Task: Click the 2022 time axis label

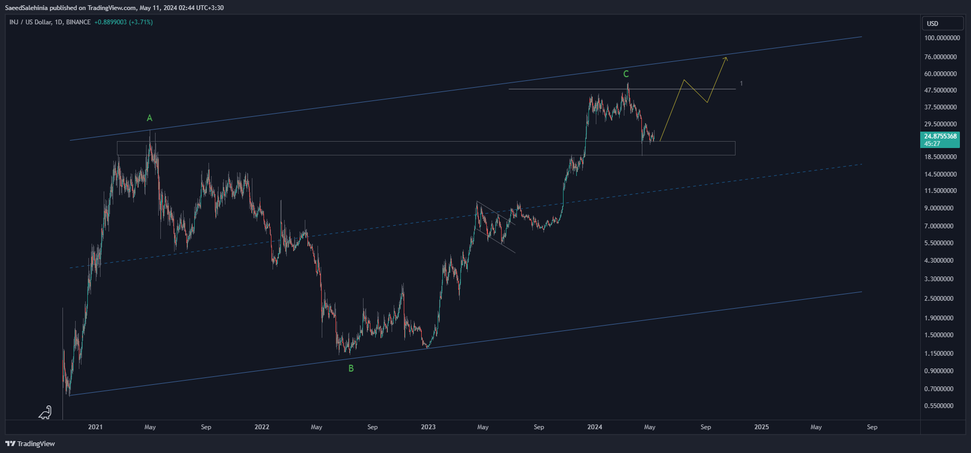Action: point(261,427)
